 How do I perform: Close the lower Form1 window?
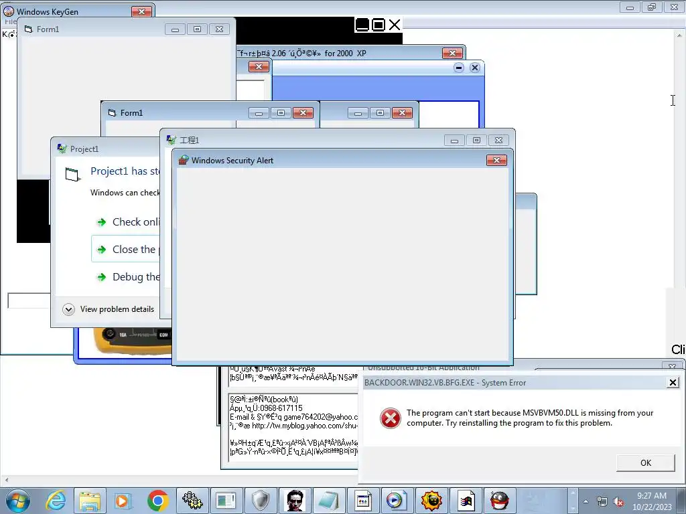[303, 113]
